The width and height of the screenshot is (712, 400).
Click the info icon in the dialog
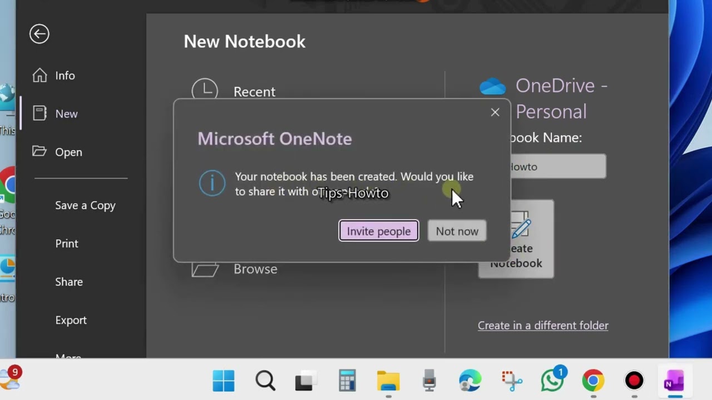coord(212,183)
